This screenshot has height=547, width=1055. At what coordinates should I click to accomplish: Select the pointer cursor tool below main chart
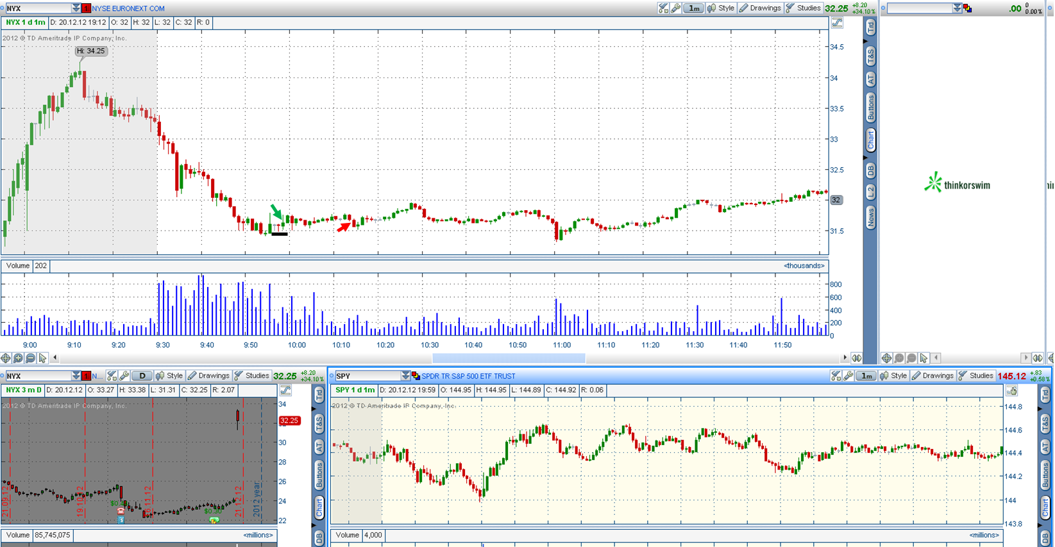pyautogui.click(x=42, y=358)
